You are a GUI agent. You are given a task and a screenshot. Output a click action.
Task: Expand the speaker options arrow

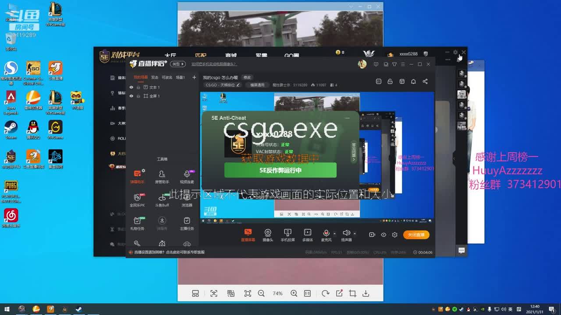[x=355, y=233]
